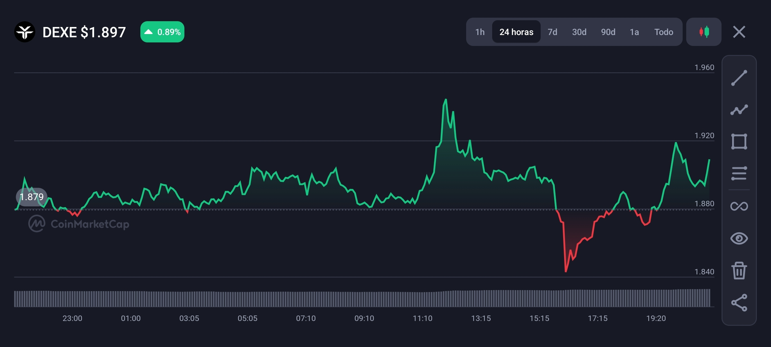Click the 1.840 price axis label
The width and height of the screenshot is (771, 347).
click(704, 272)
